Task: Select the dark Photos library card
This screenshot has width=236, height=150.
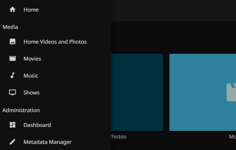Action: 137,92
